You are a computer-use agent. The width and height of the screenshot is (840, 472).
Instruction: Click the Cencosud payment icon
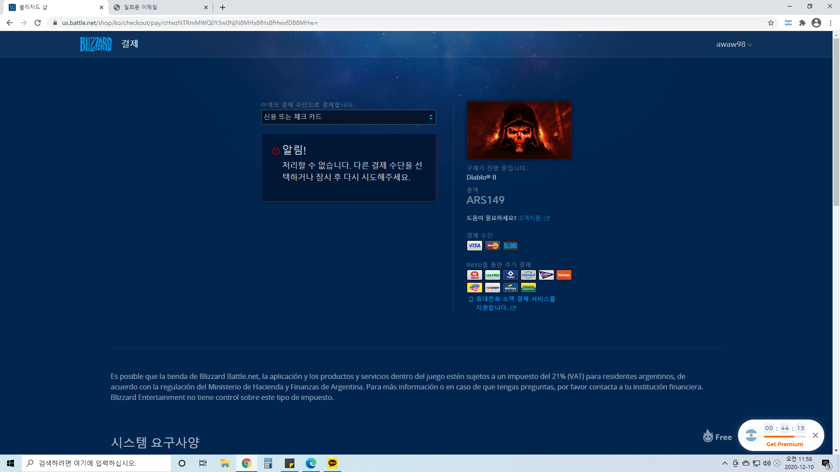(528, 275)
